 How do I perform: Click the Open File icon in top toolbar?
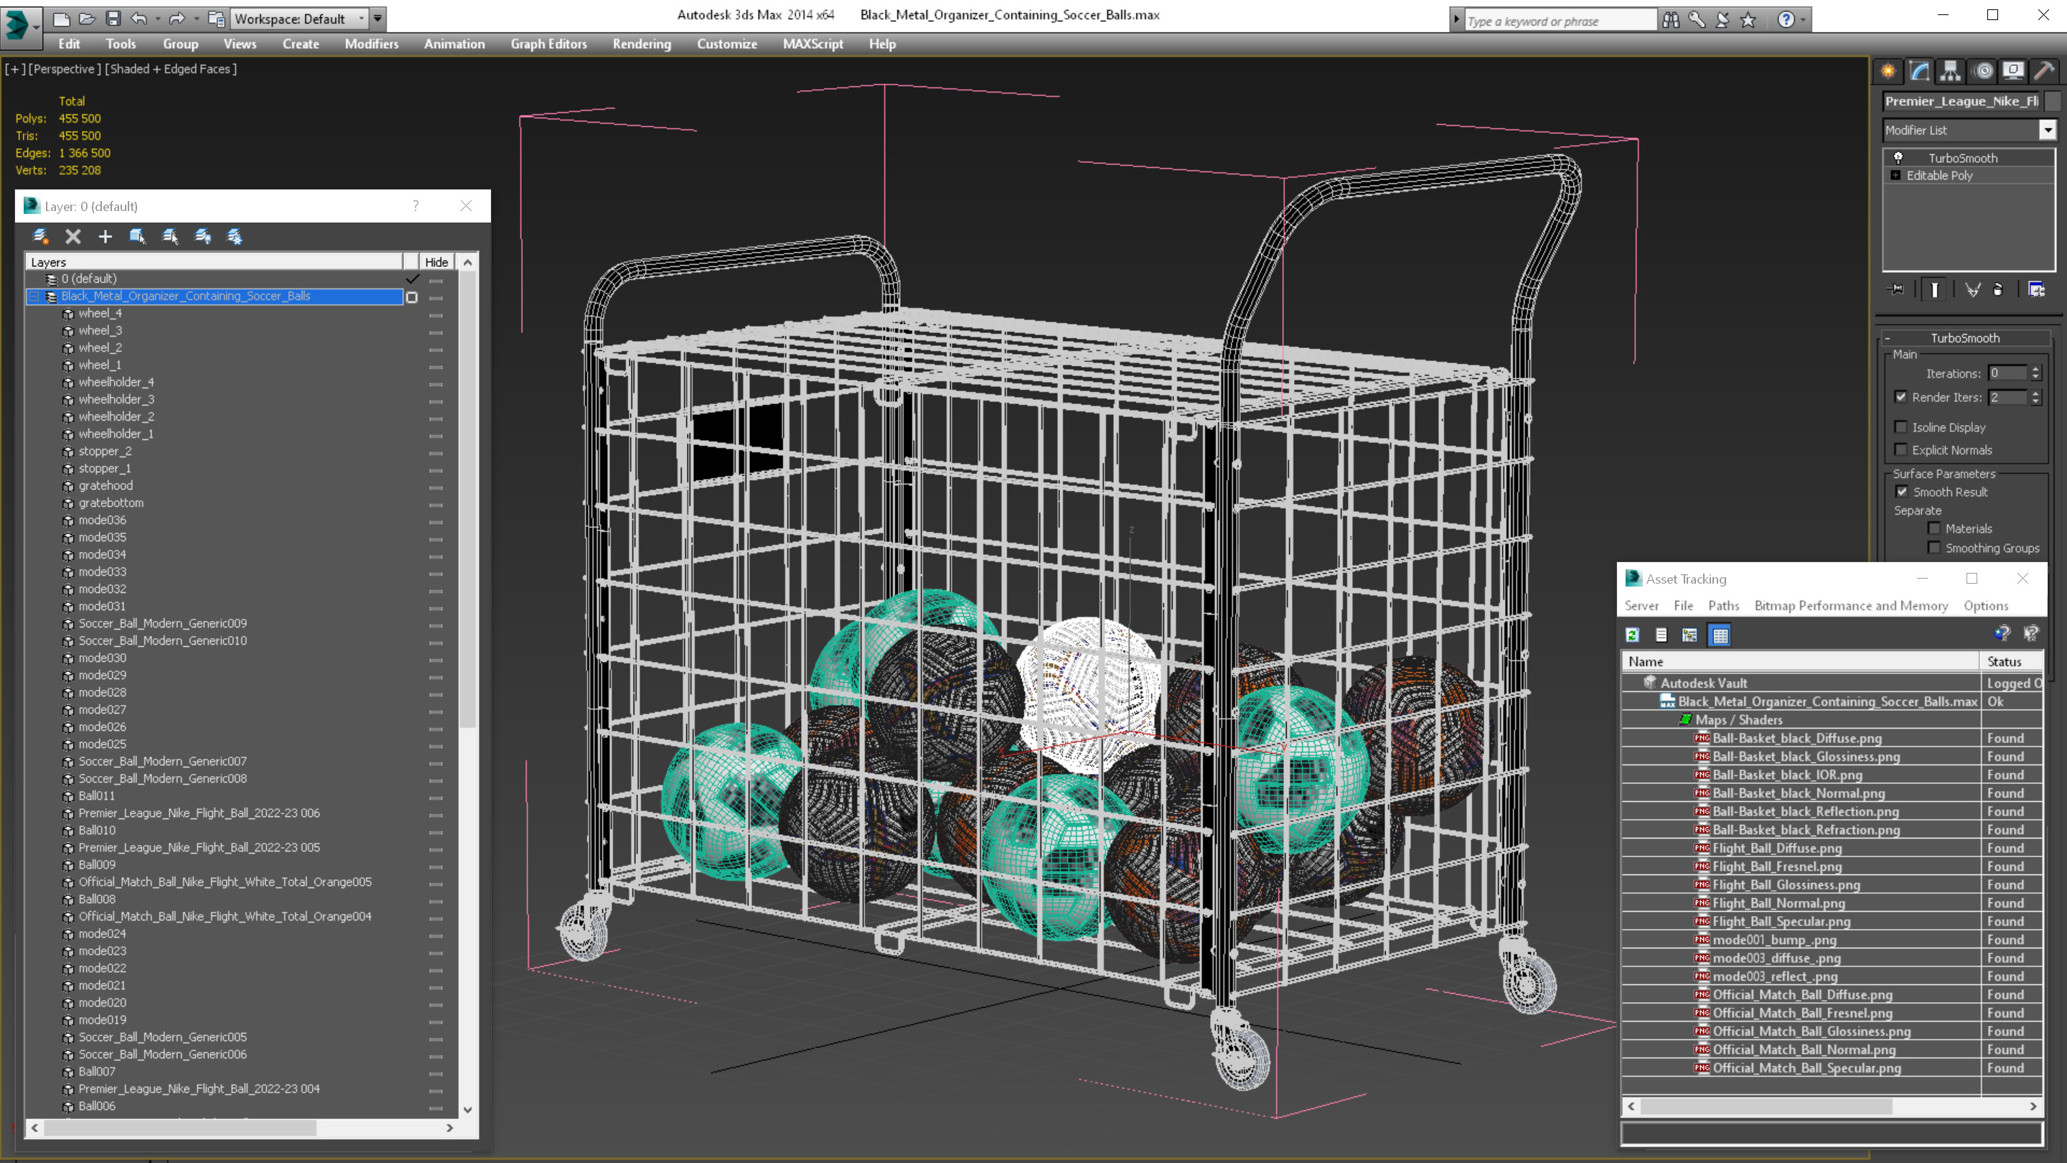pyautogui.click(x=88, y=18)
